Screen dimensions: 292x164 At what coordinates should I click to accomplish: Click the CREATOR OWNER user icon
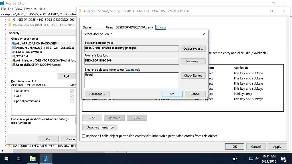click(x=14, y=52)
